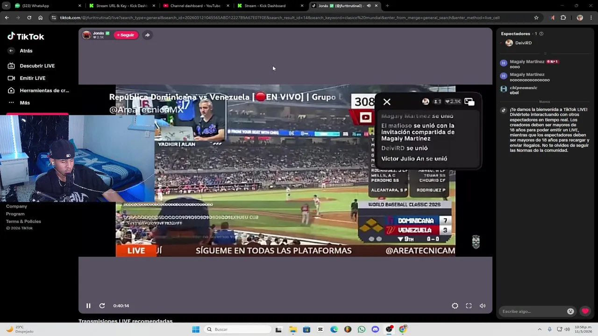Click chipeomusic's username in the chat
The width and height of the screenshot is (598, 336).
click(x=523, y=88)
